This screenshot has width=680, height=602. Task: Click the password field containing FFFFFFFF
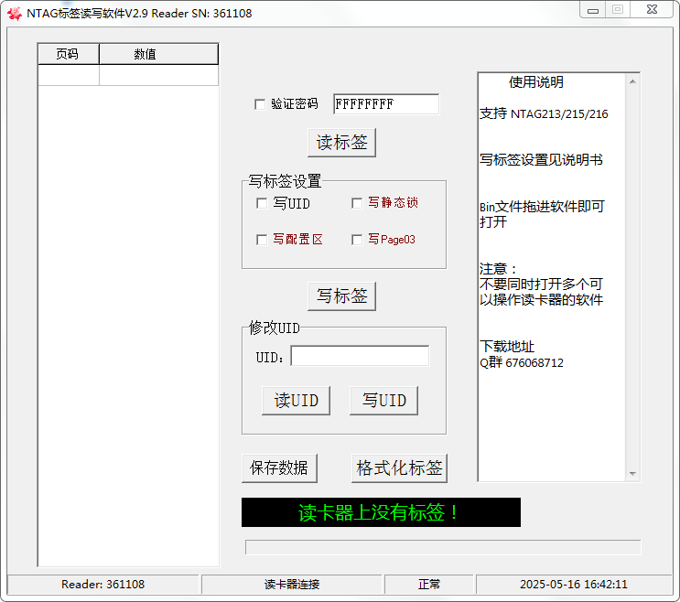click(386, 104)
